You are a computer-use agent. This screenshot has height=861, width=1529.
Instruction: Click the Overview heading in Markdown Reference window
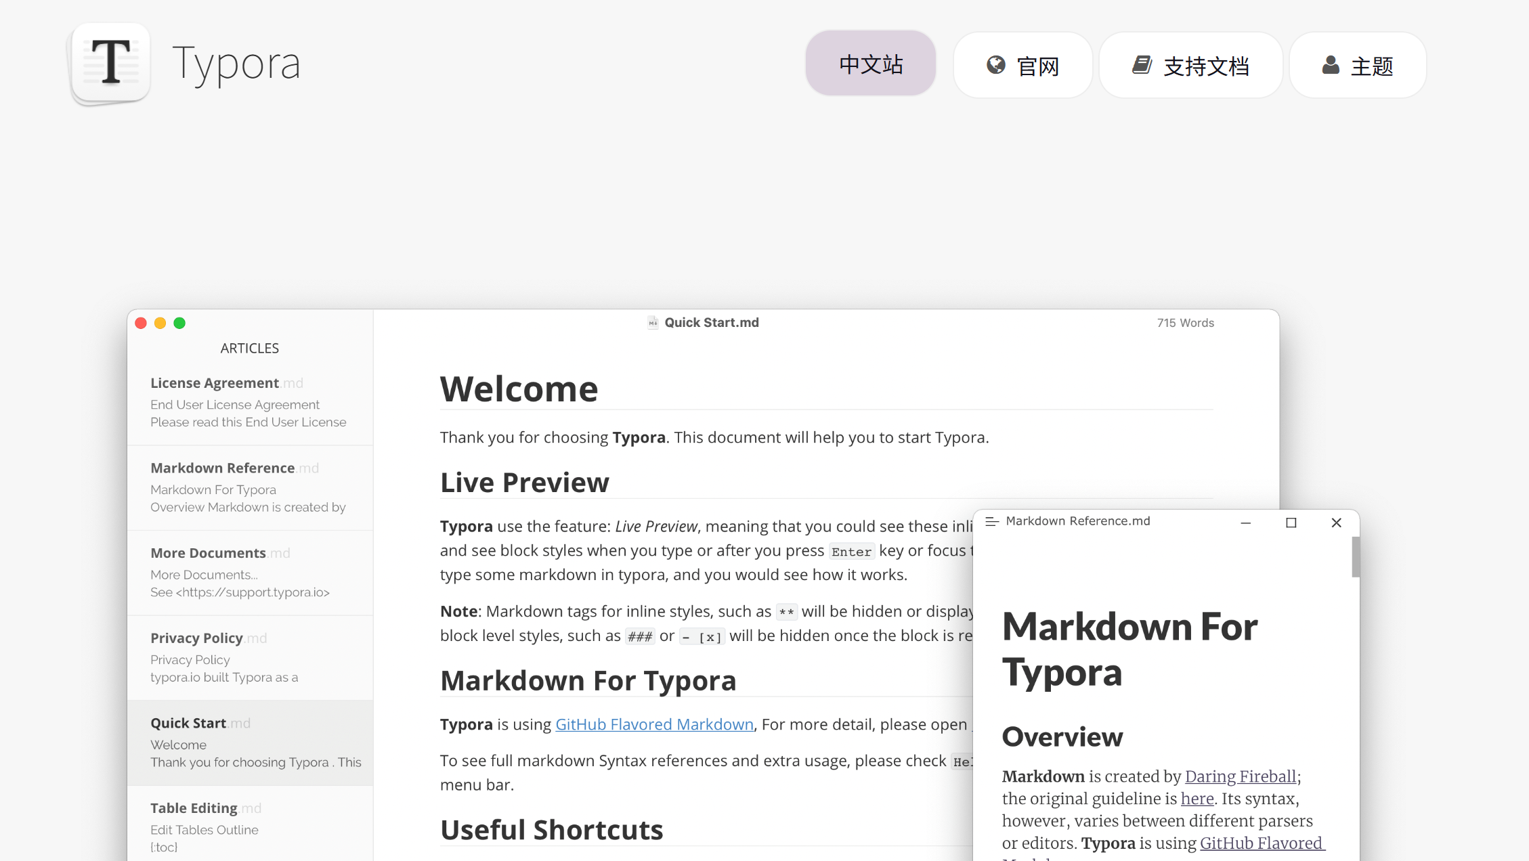(1062, 736)
